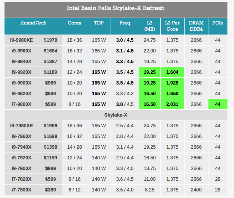The image size is (234, 198).
Task: Select the PCIe column header
Action: click(218, 26)
